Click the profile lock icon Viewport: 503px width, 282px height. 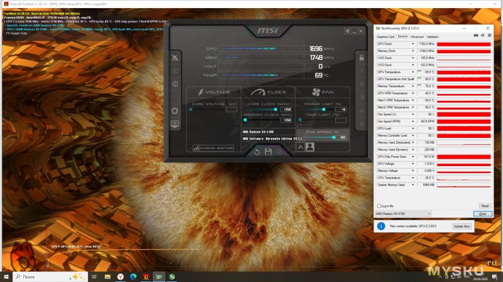[361, 58]
